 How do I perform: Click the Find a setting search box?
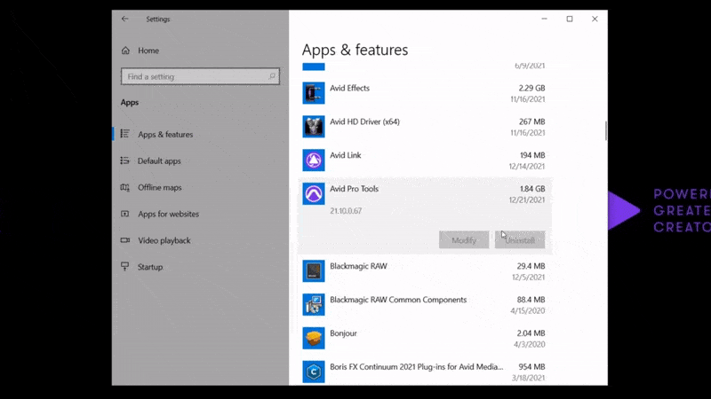(200, 76)
